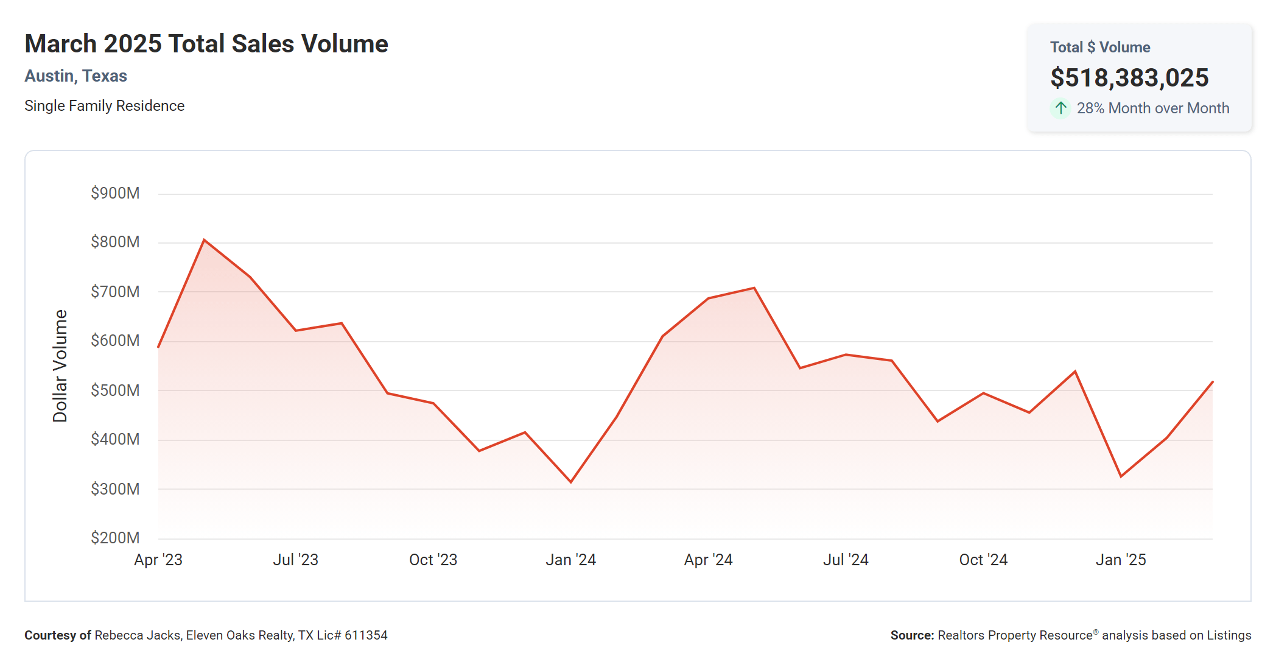
Task: Click the Apr '24 x-axis label
Action: 708,560
